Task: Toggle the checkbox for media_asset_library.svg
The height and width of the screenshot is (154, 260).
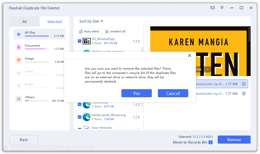Action: (80, 117)
